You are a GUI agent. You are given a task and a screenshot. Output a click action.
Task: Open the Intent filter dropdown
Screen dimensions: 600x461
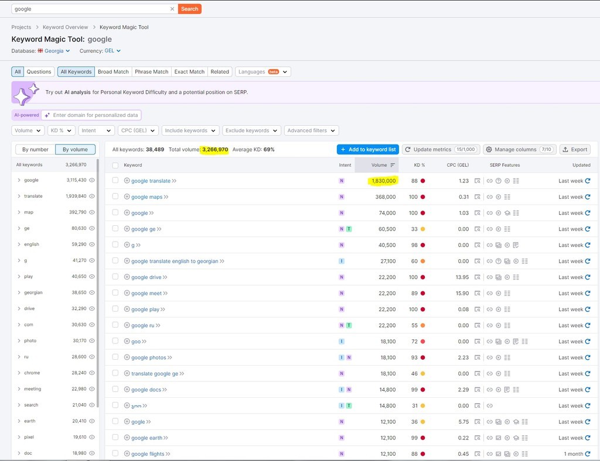coord(97,130)
